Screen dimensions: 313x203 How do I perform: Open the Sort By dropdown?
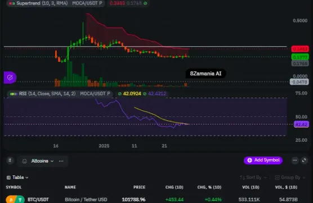[x=253, y=177]
